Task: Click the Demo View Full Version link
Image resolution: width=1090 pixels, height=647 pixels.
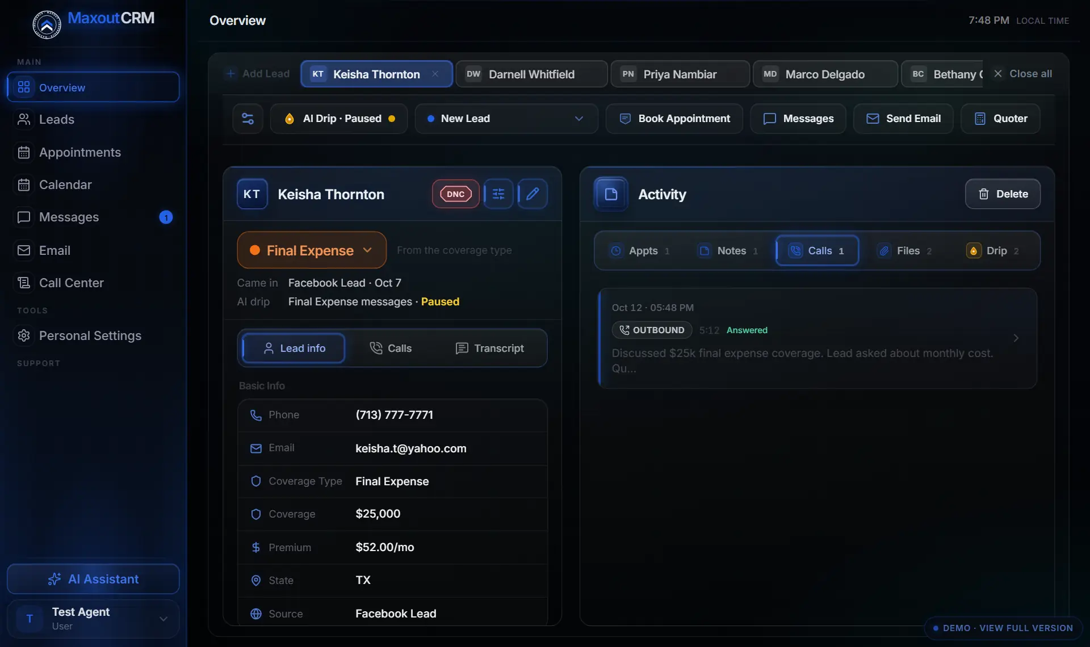Action: click(x=1003, y=628)
